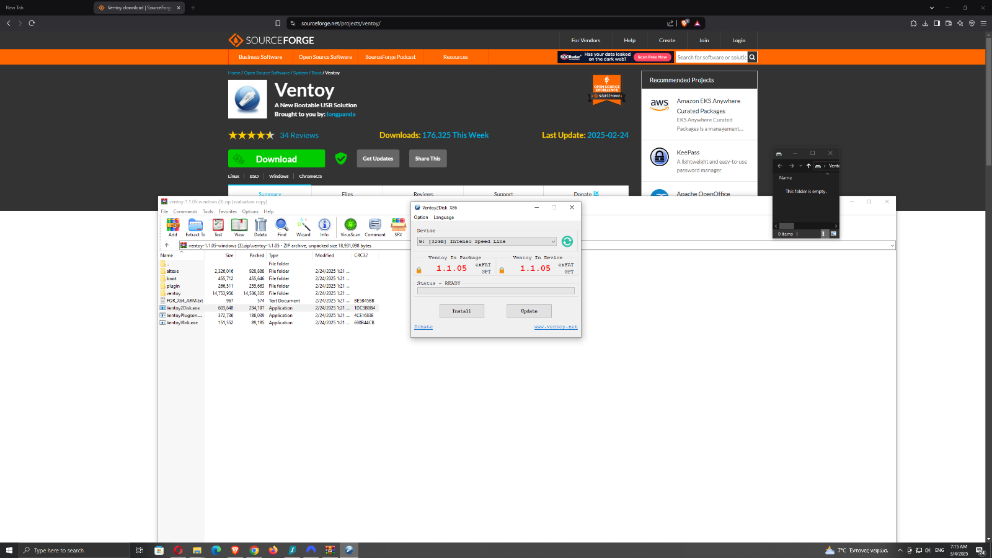The width and height of the screenshot is (992, 558).
Task: Click the Delete trash icon in WinRAR
Action: (x=260, y=227)
